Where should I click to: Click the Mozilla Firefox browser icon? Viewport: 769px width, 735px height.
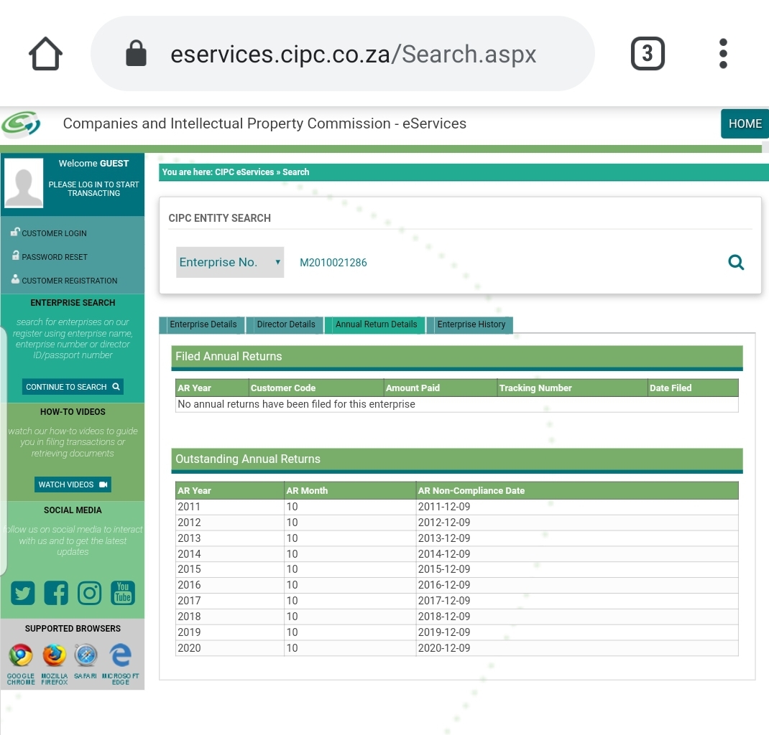tap(54, 655)
